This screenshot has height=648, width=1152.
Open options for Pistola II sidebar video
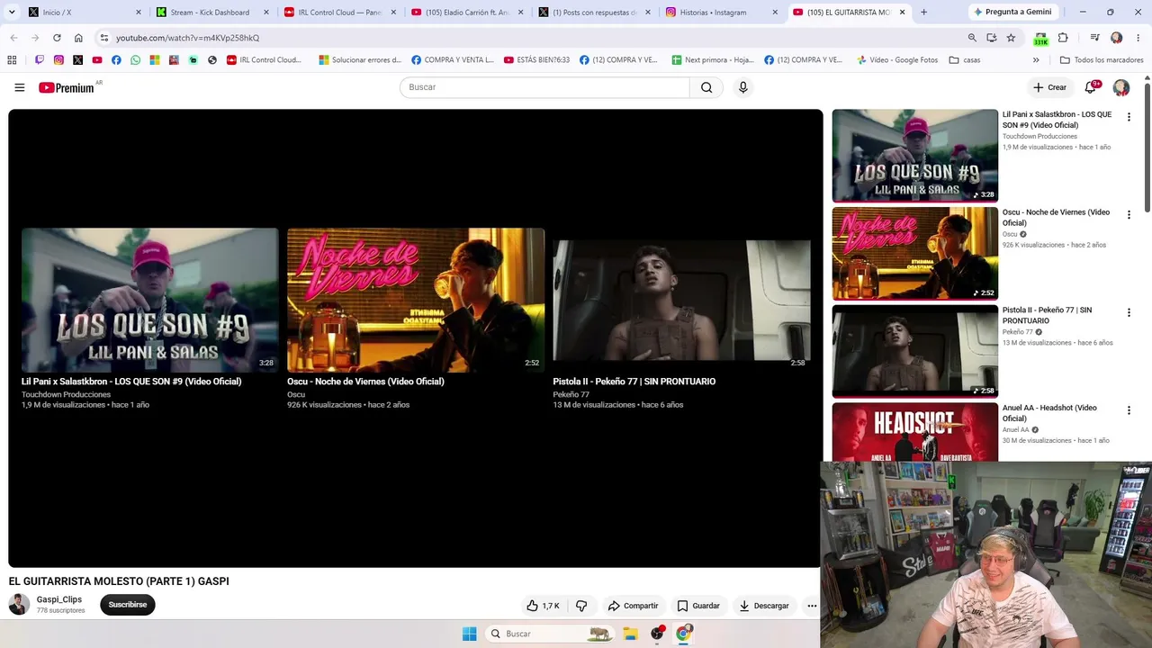point(1129,312)
